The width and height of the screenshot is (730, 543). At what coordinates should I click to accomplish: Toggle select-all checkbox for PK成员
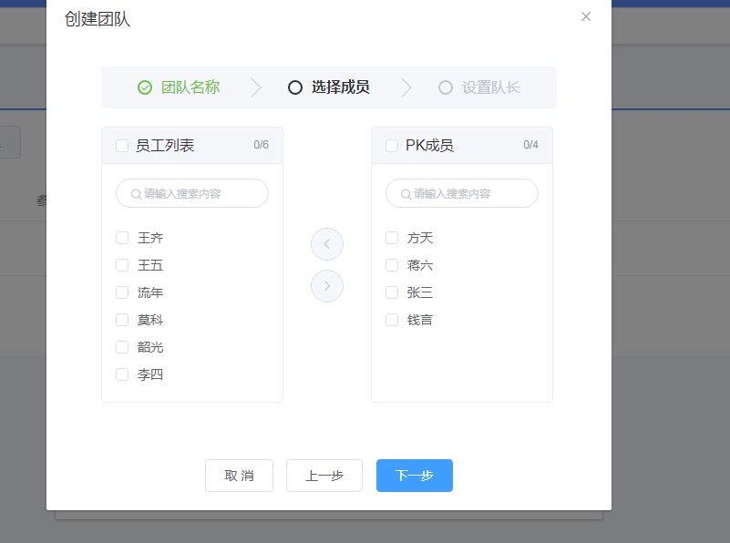[x=392, y=146]
